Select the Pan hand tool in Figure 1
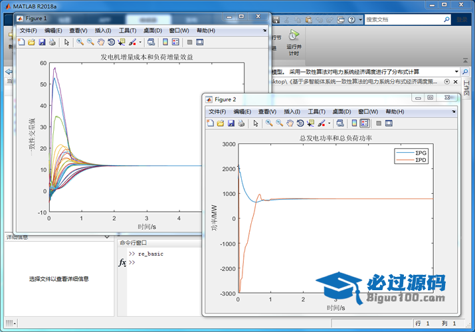The image size is (475, 332). 100,42
